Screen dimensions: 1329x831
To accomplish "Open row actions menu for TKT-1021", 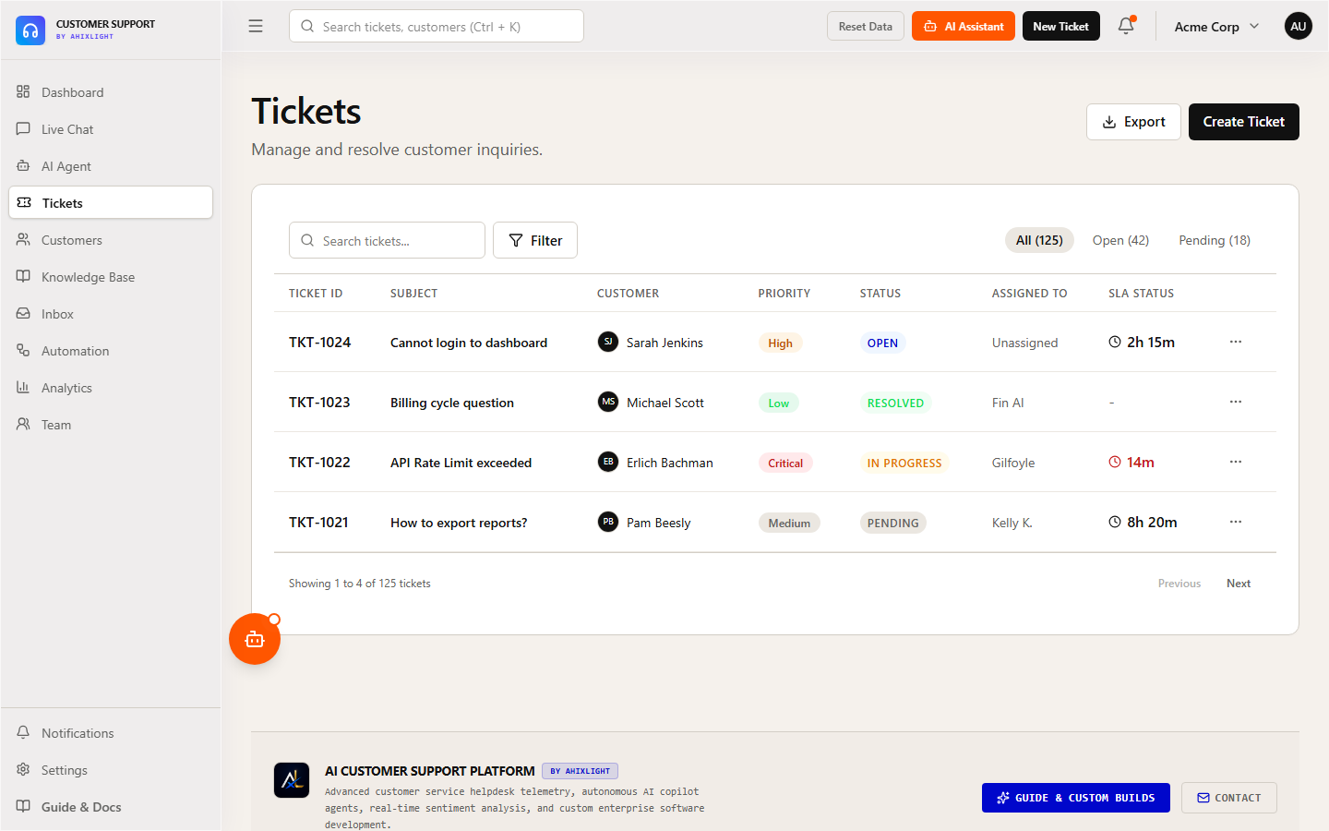I will click(1236, 522).
